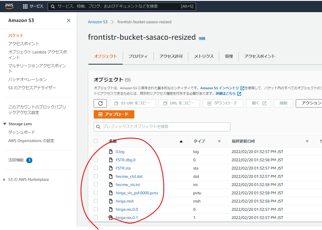Image resolution: width=322 pixels, height=230 pixels.
Task: Open S3 のアクセスアナライザー in sidebar
Action: click(32, 88)
